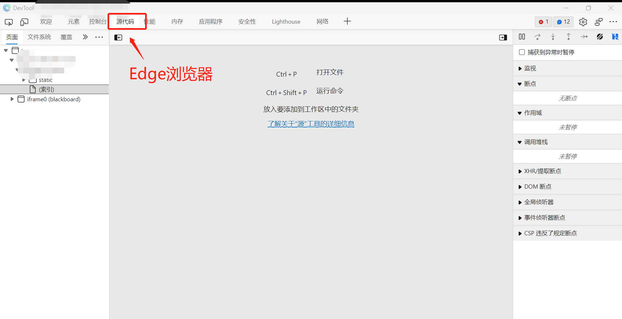Screen dimensions: 622x319
Task: Hide the navigator sidebar icon
Action: [x=118, y=38]
